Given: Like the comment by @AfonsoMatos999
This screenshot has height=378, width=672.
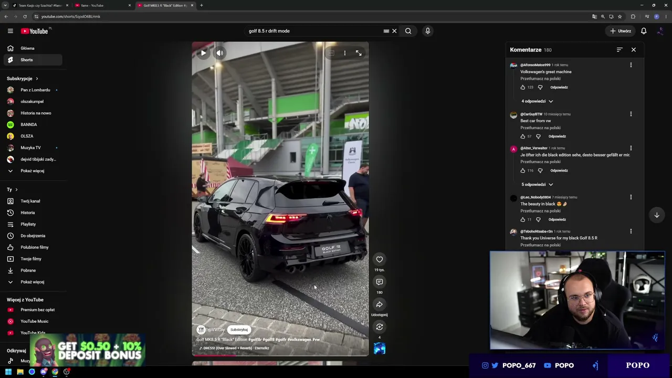Looking at the screenshot, I should click(x=523, y=87).
